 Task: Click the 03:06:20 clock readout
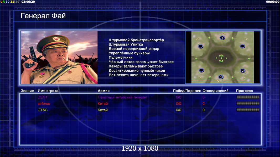[28, 2]
